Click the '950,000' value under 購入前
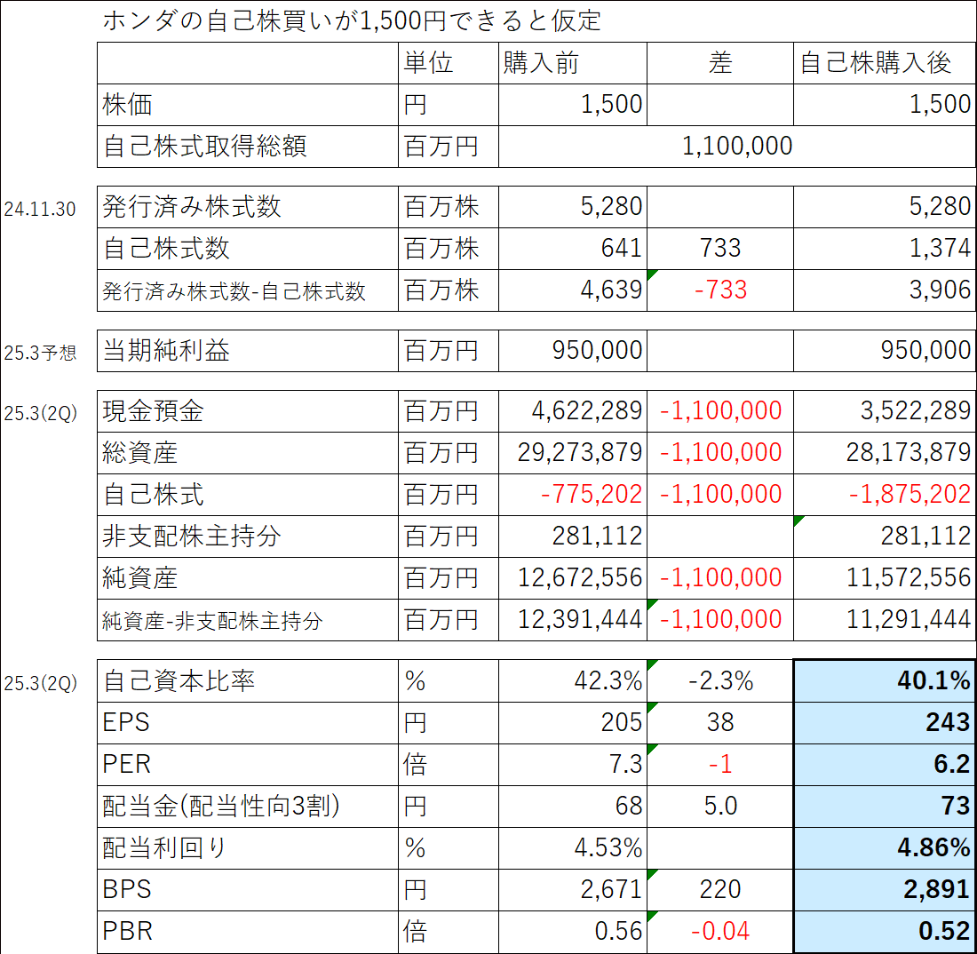 [597, 350]
